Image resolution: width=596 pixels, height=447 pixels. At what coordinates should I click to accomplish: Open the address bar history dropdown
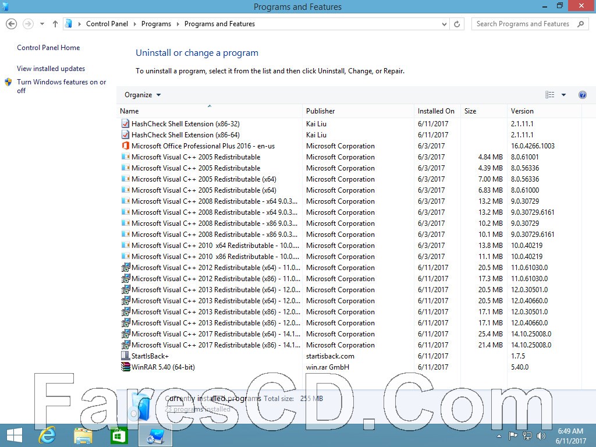(444, 24)
